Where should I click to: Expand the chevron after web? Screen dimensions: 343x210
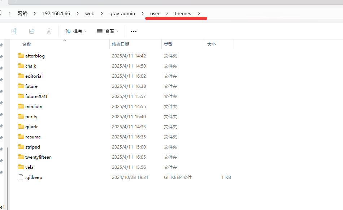coord(102,13)
